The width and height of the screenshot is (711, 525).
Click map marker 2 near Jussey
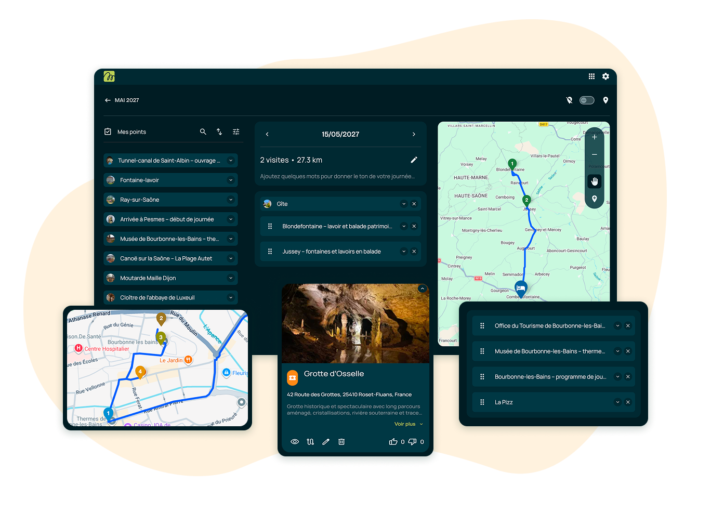[x=526, y=201]
